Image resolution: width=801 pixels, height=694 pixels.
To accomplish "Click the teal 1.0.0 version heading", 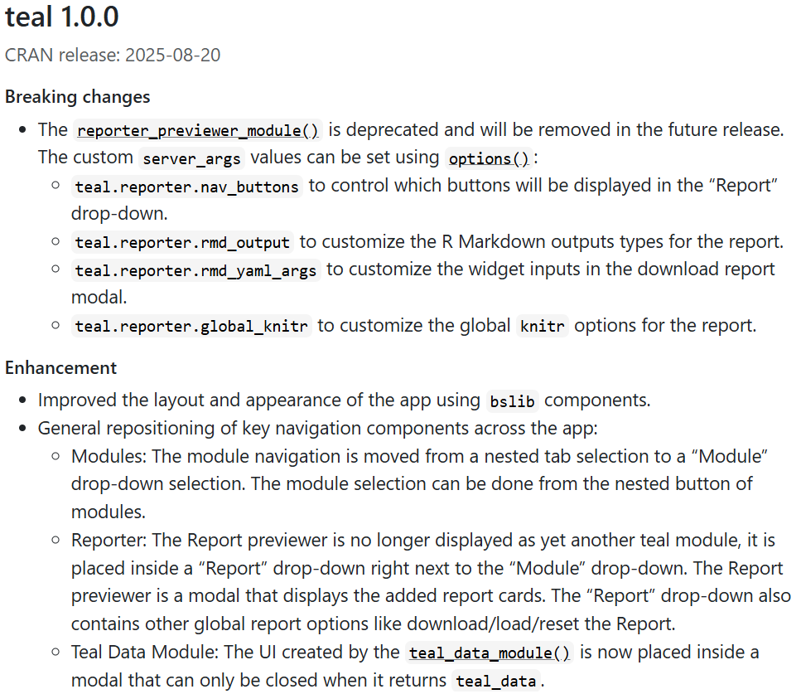I will (62, 17).
